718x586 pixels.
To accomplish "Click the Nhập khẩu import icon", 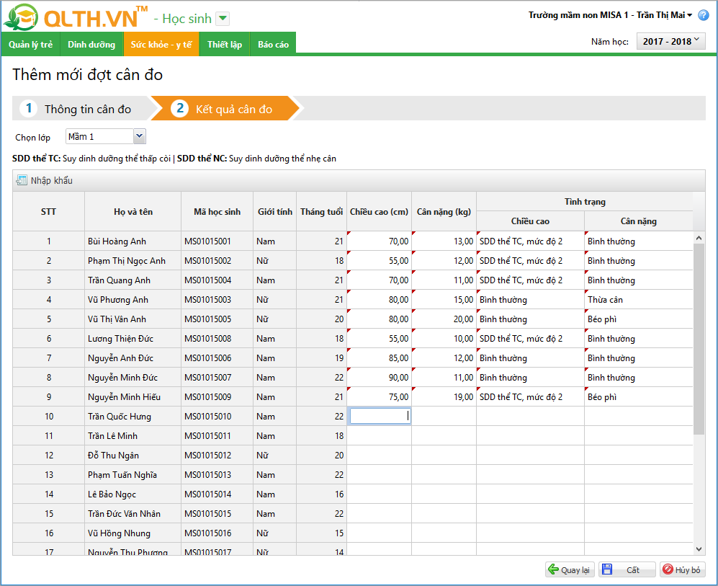I will click(x=22, y=180).
